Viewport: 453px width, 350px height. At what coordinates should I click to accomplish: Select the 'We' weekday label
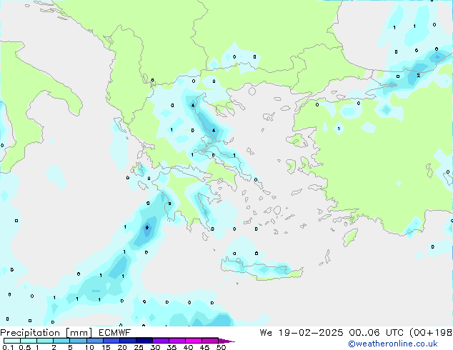[x=266, y=333]
